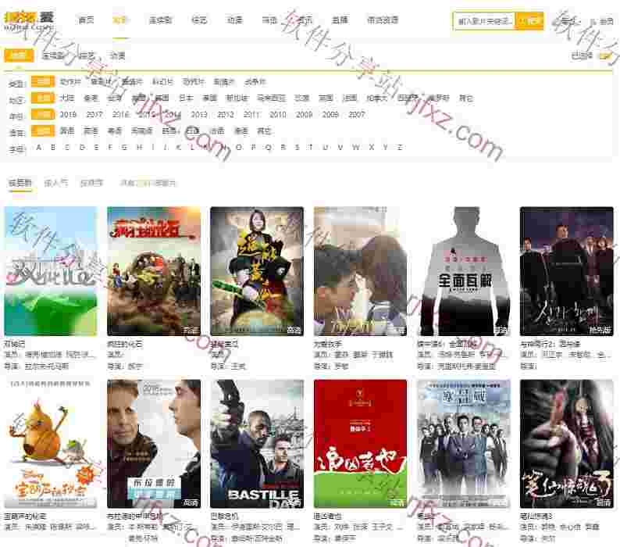This screenshot has height=547, width=620.
Task: Filter region by 法国
Action: point(350,98)
